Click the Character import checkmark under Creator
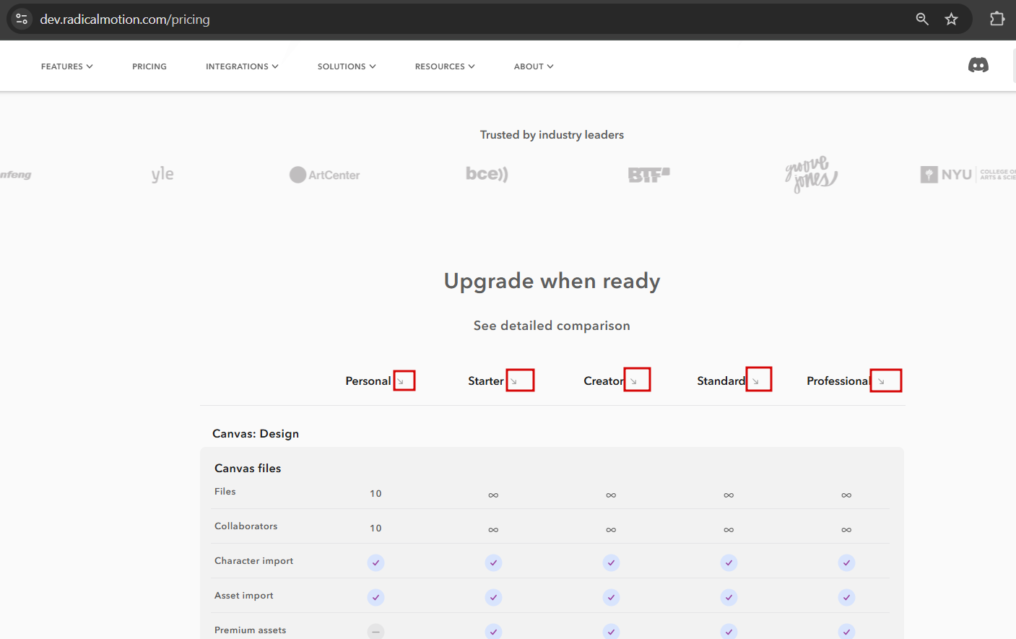Screen dimensions: 1016x639 [611, 562]
